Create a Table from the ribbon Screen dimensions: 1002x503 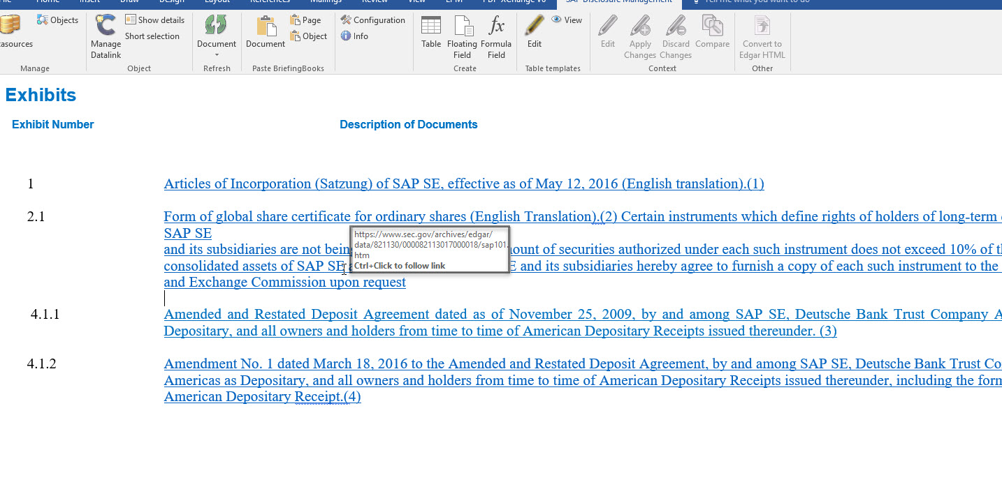coord(431,32)
